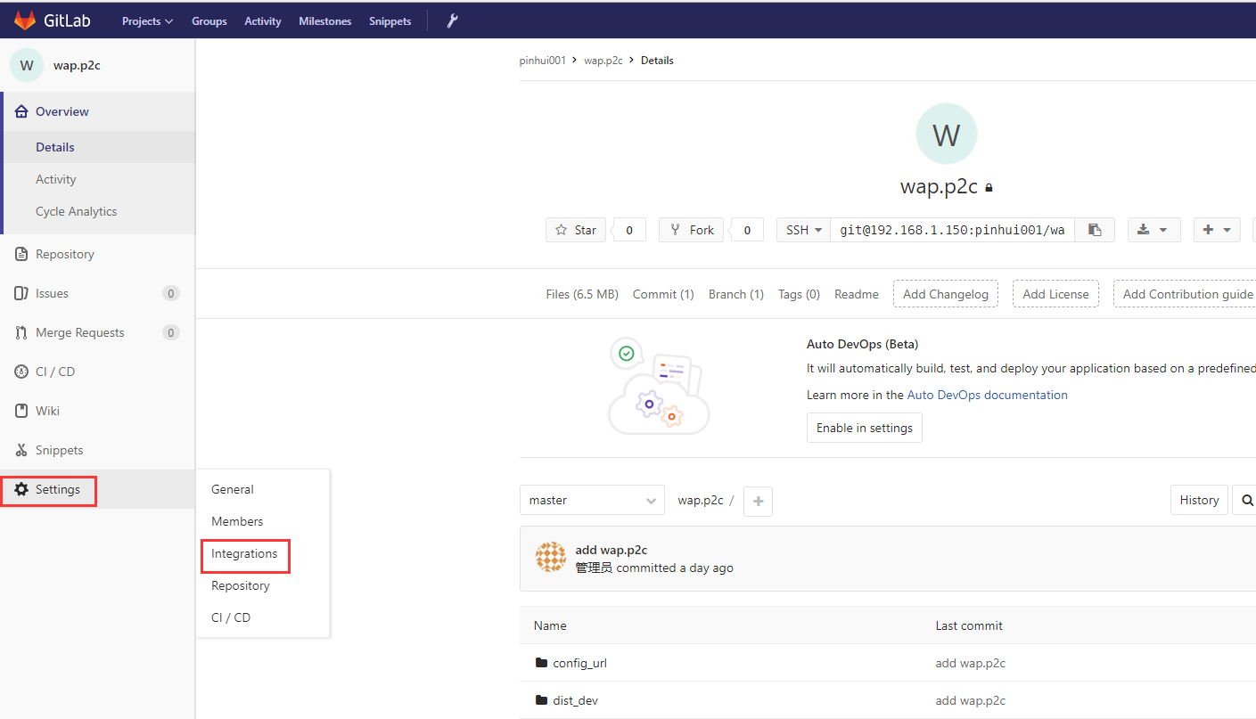Click the large W project avatar
This screenshot has width=1256, height=719.
tap(946, 134)
